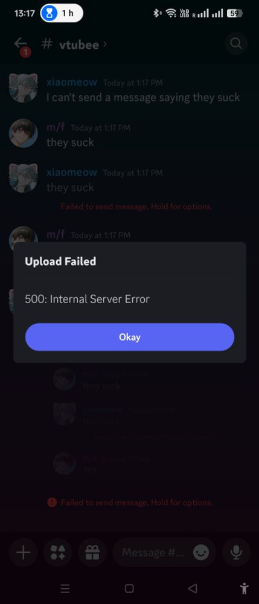Screen dimensions: 259x604
Task: Go back using the top-left arrow
Action: tap(21, 43)
